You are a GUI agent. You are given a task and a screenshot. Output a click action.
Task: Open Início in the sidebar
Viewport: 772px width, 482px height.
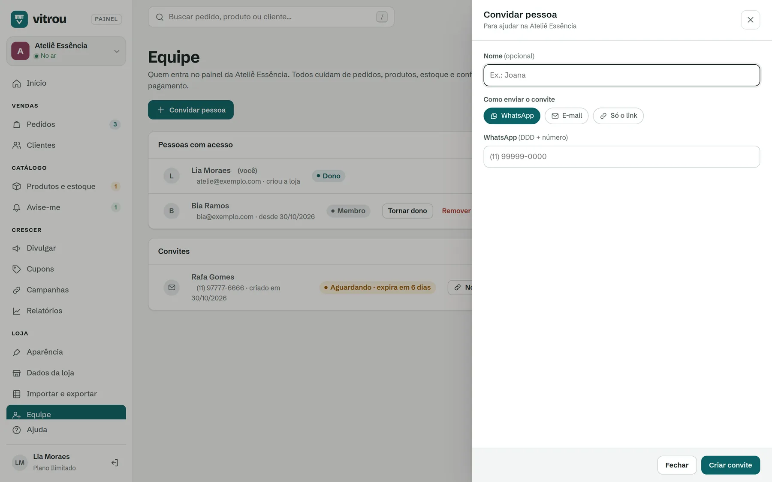66,83
